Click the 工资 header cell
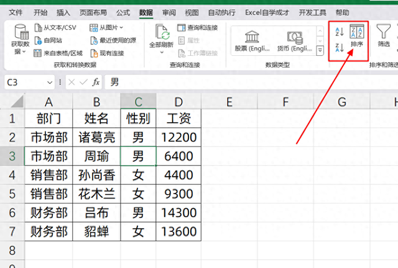The width and height of the screenshot is (398, 268). (178, 118)
